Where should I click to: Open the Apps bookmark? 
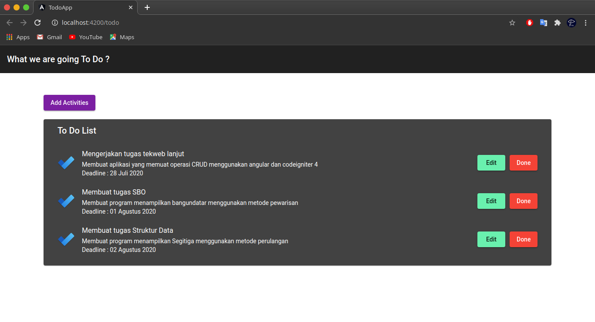point(18,37)
